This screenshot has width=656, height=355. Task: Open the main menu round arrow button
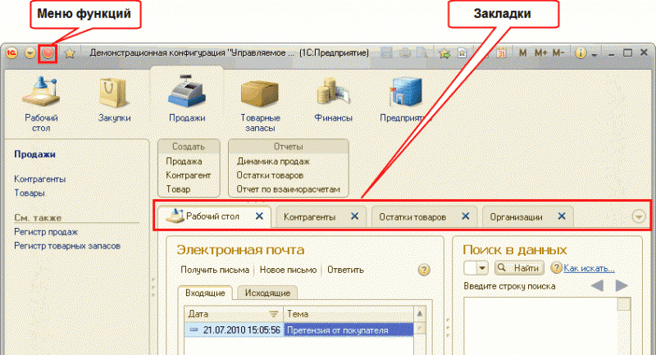30,53
